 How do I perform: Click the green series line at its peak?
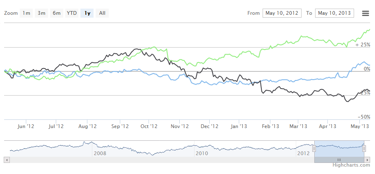370,30
